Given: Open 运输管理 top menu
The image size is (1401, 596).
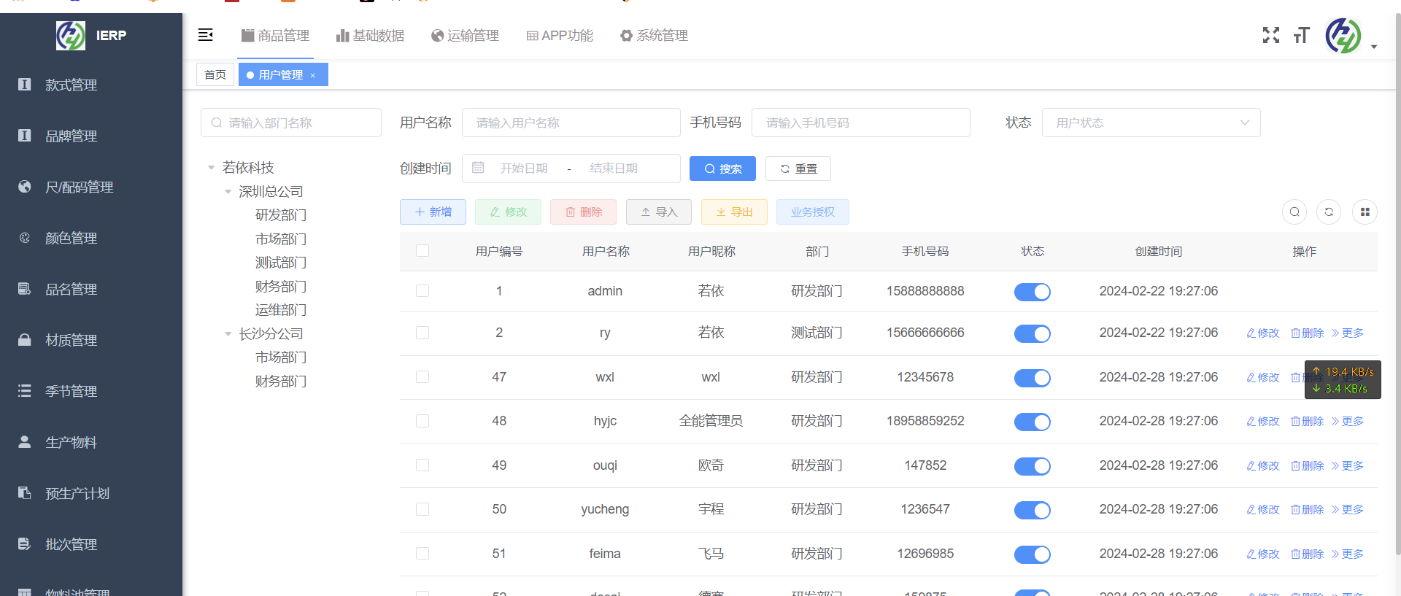Looking at the screenshot, I should pos(465,35).
